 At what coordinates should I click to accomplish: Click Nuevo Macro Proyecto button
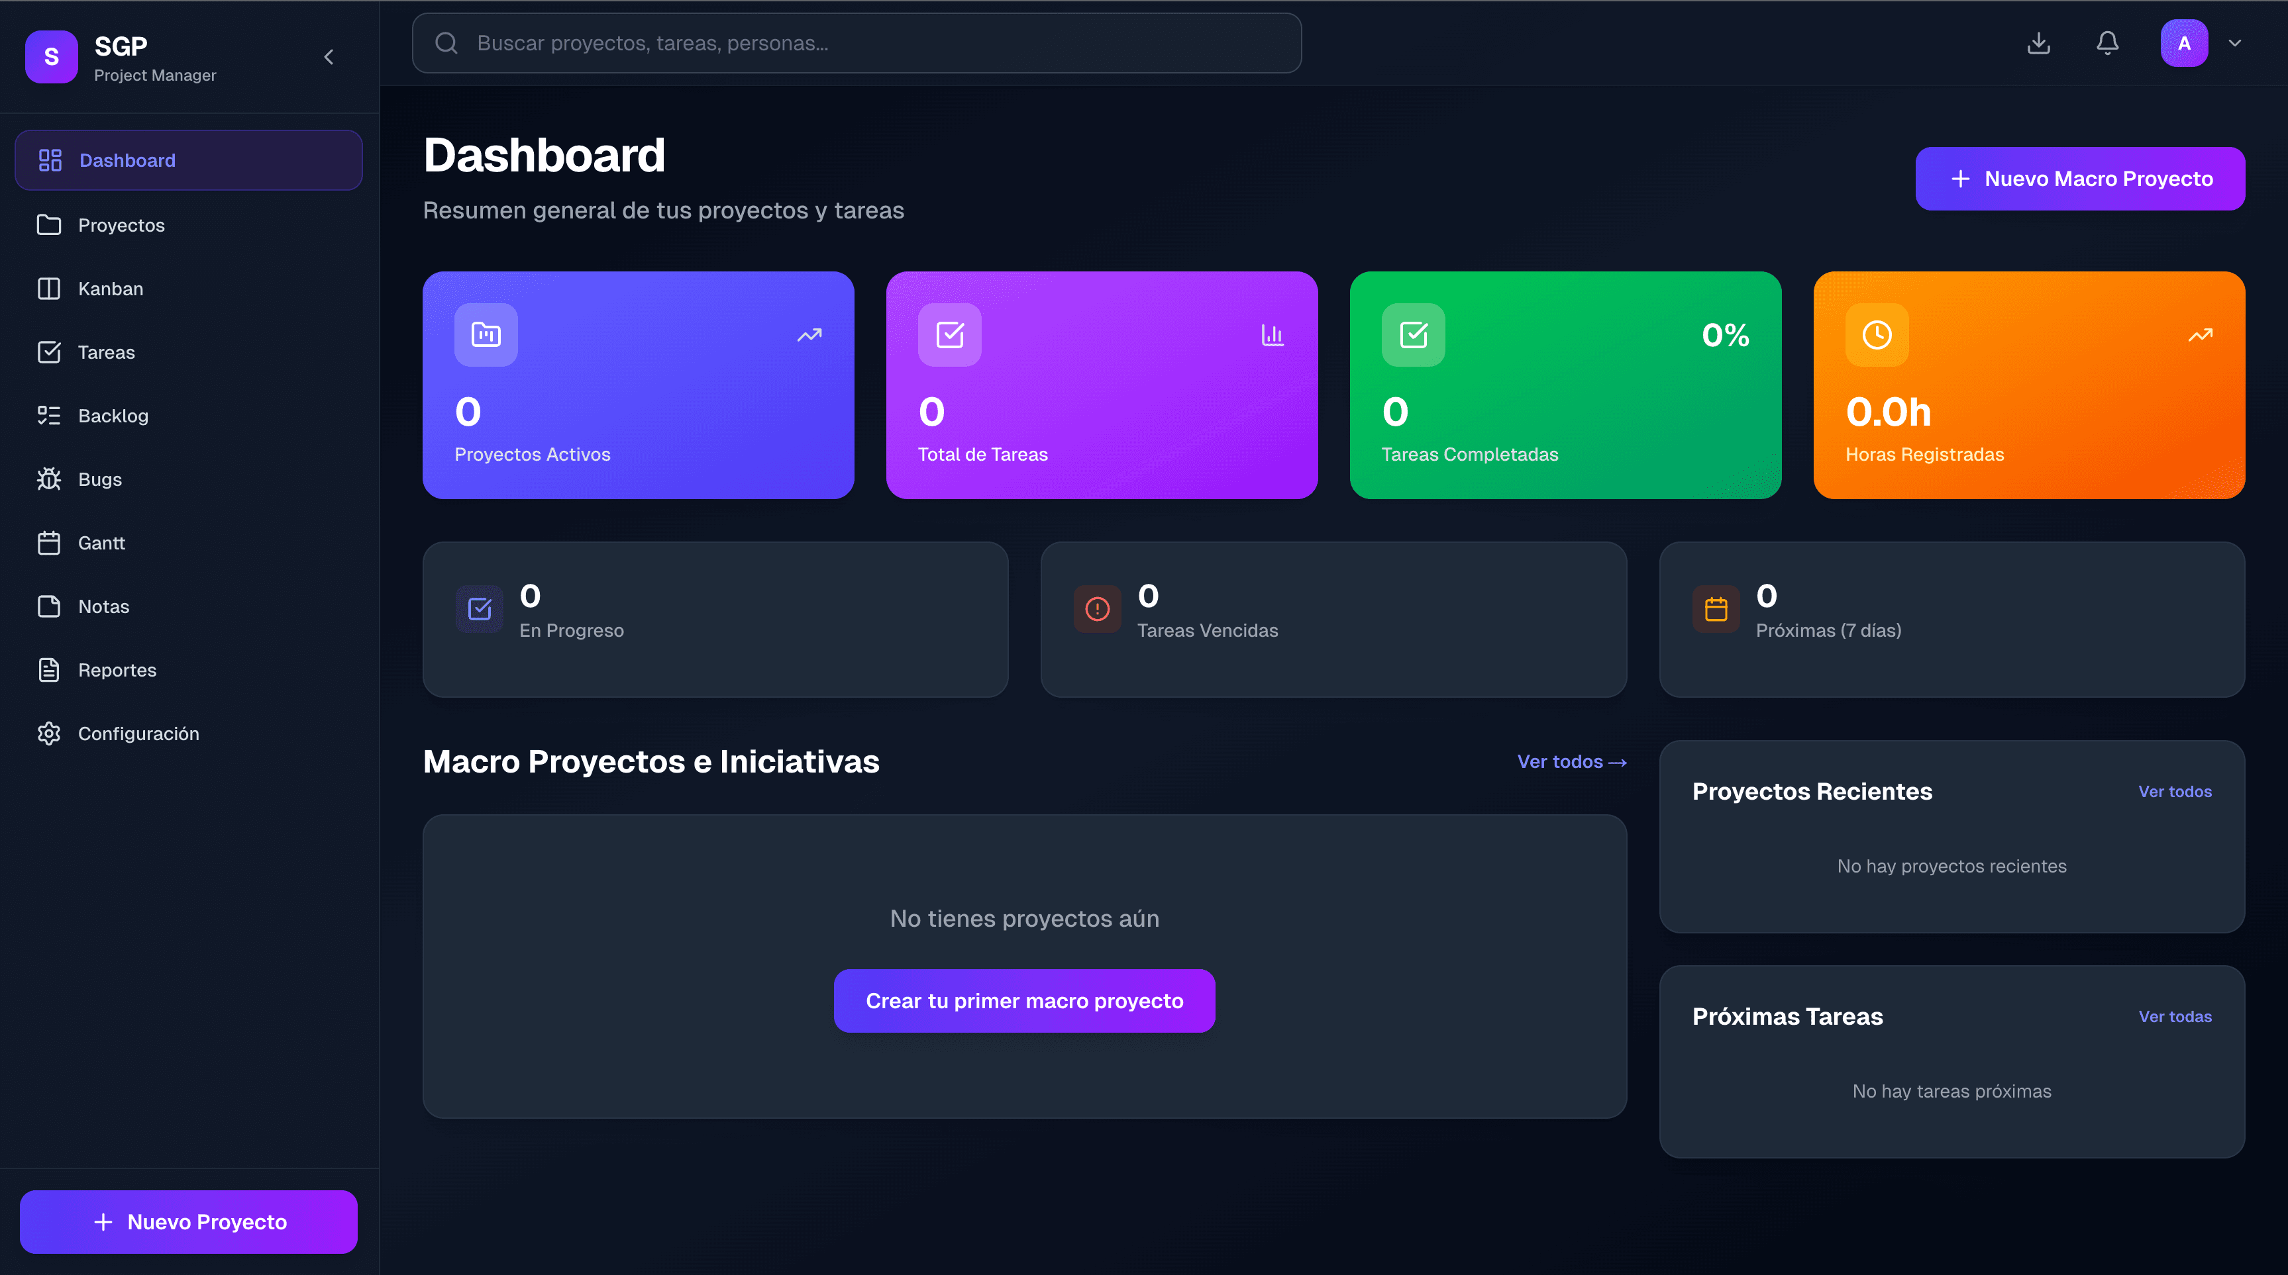[2079, 177]
